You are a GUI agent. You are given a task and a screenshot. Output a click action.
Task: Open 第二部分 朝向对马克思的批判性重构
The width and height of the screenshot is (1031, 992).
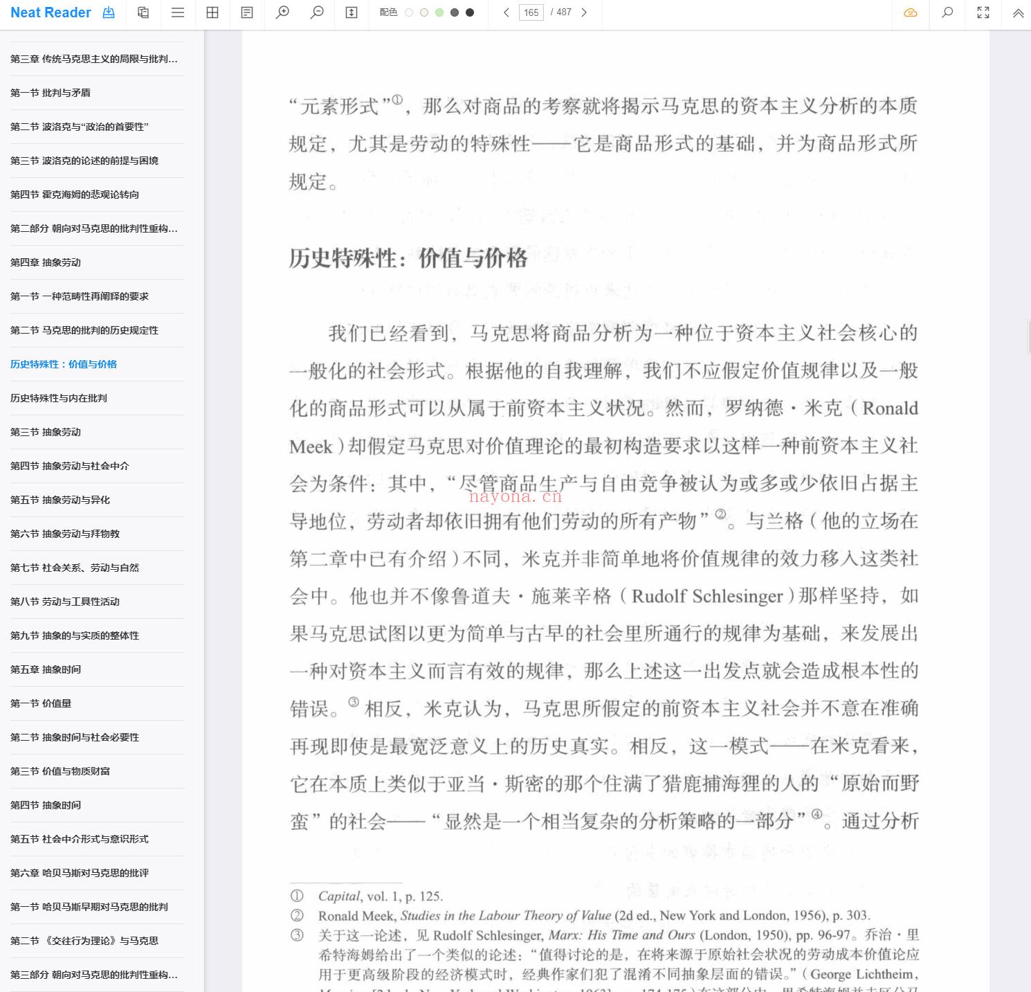pos(94,228)
